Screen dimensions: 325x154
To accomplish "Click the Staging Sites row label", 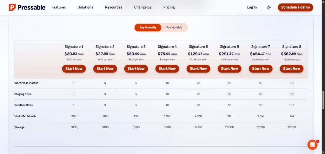I will (x=23, y=94).
